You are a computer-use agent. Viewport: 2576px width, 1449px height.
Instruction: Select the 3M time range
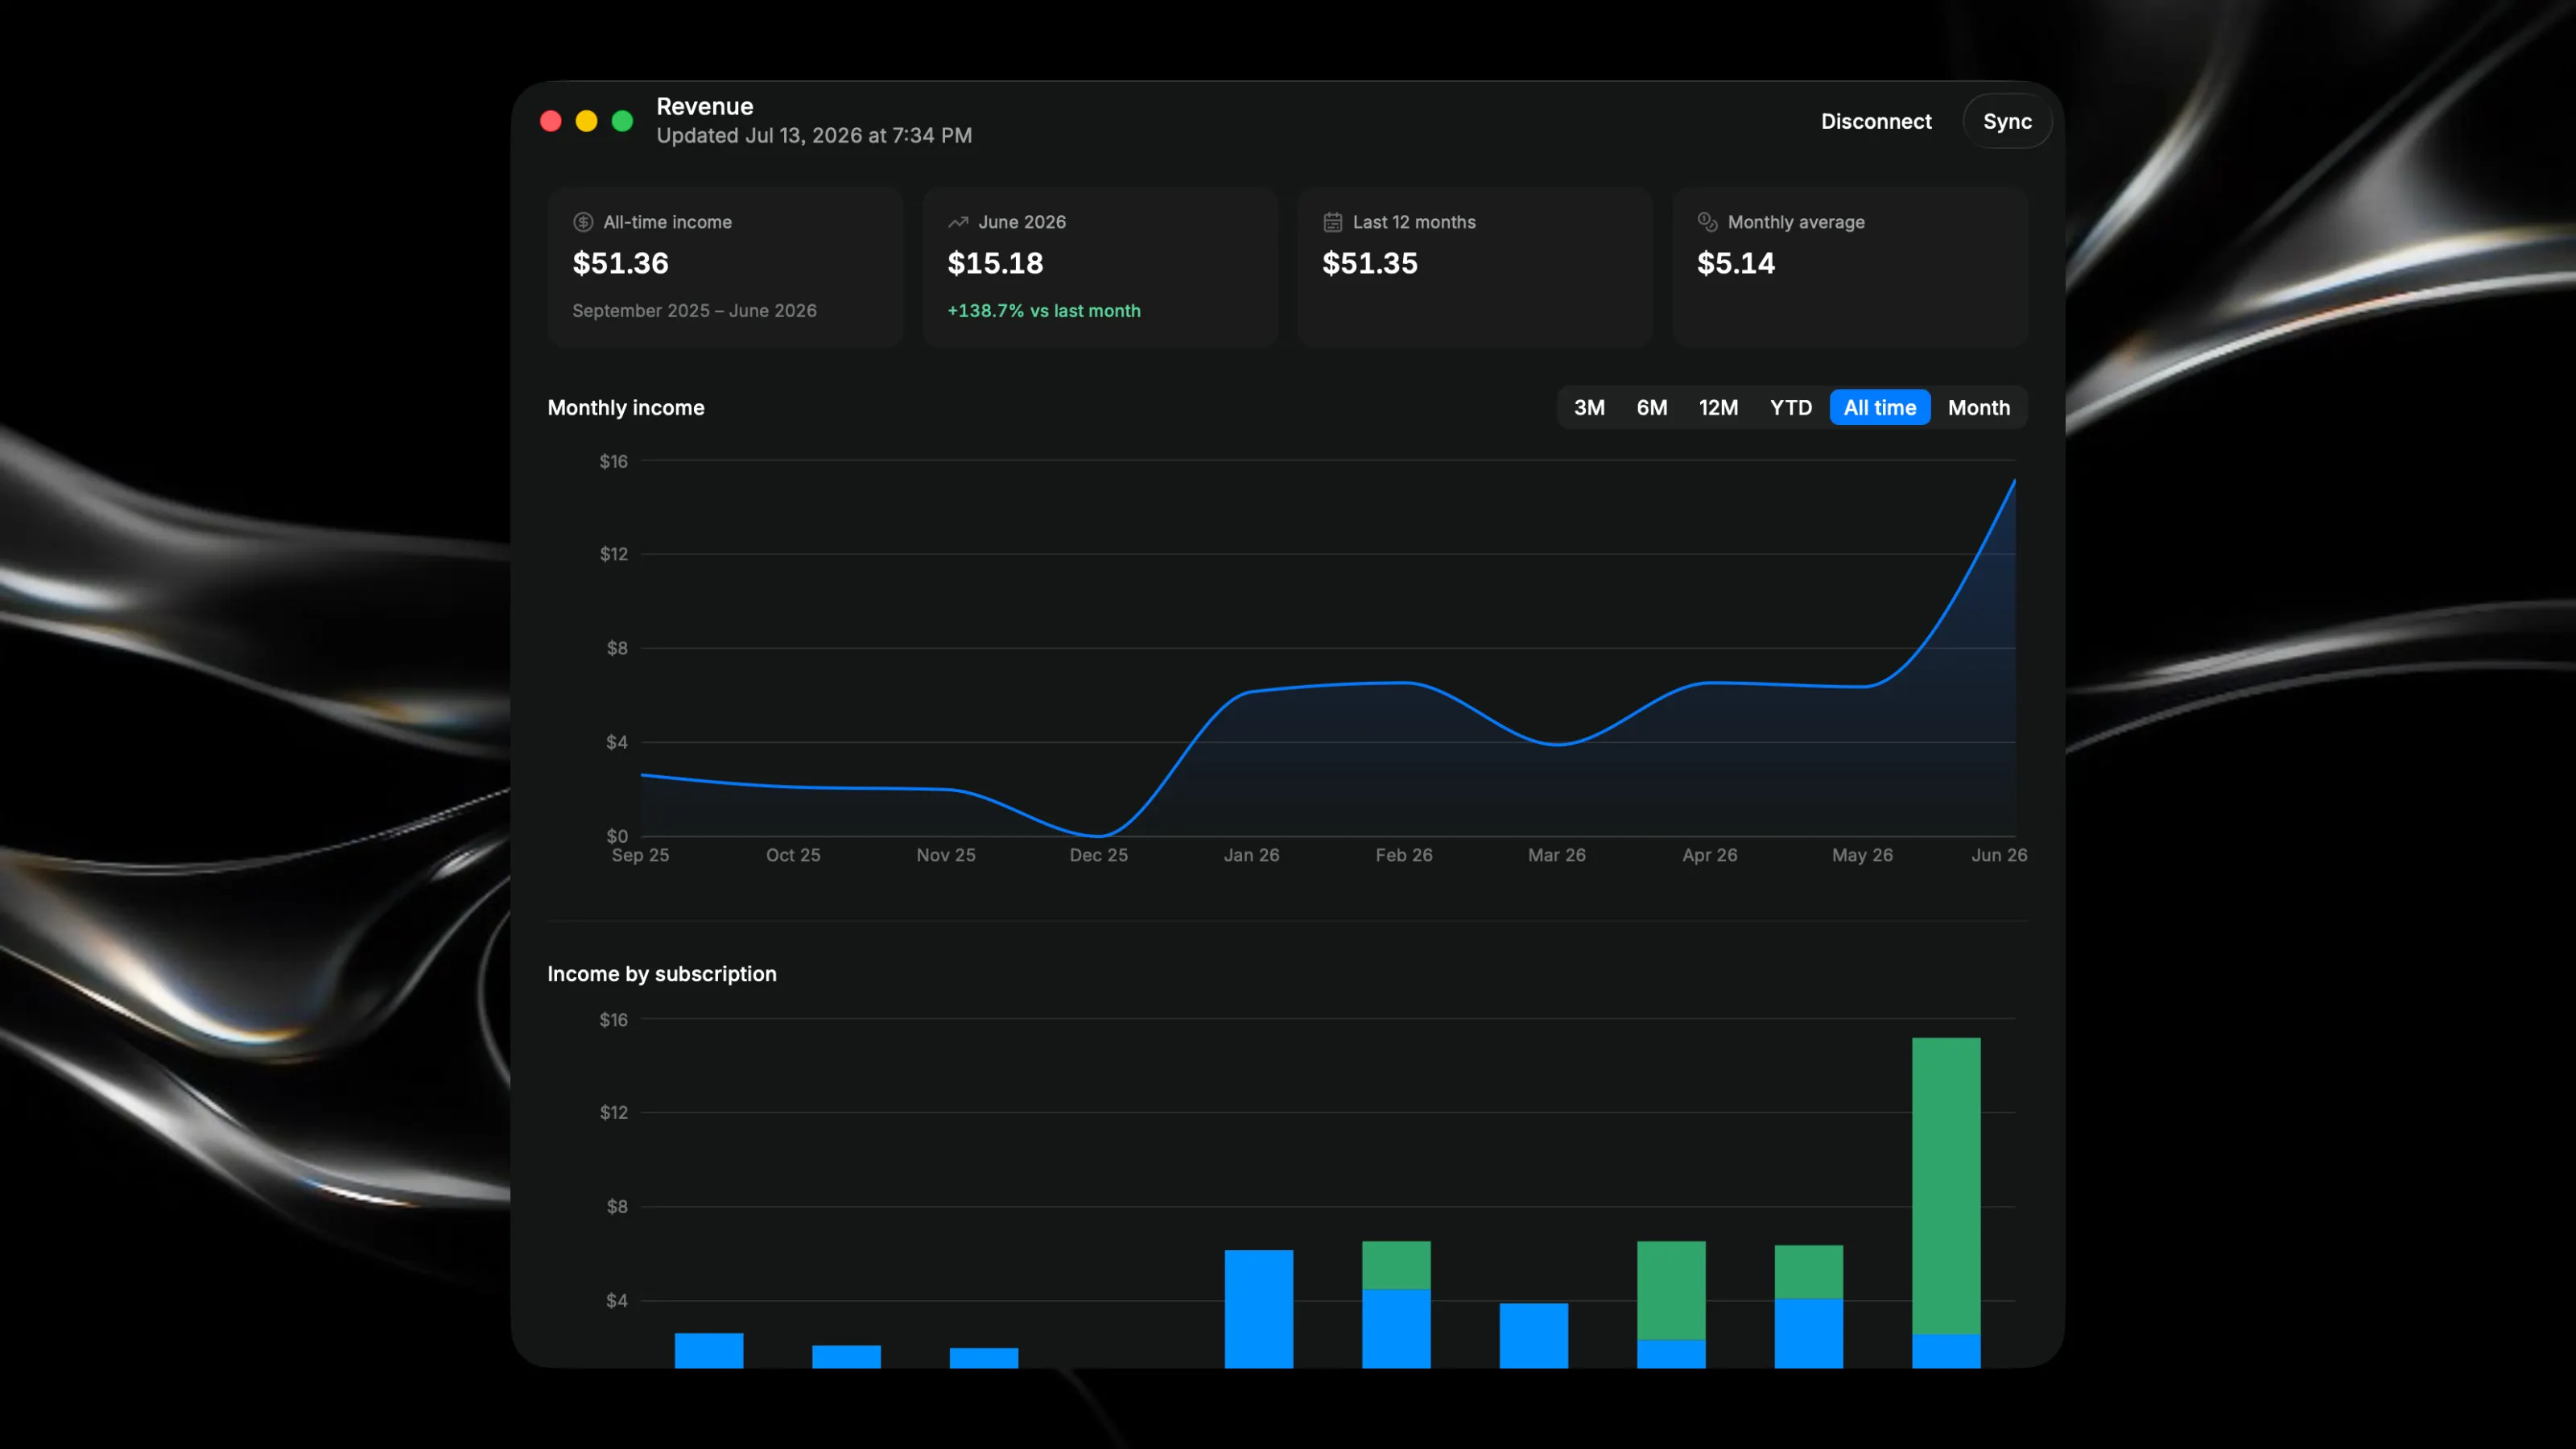[x=1589, y=408]
